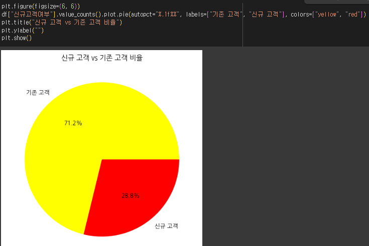Click the "신규고객여부" column name in code

click(x=32, y=15)
